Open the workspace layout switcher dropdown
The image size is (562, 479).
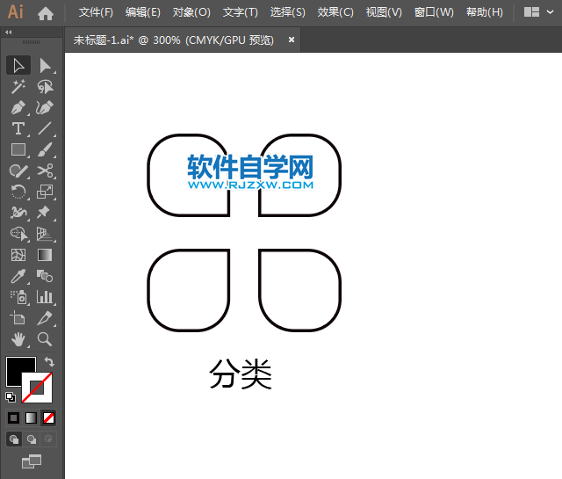tap(537, 12)
